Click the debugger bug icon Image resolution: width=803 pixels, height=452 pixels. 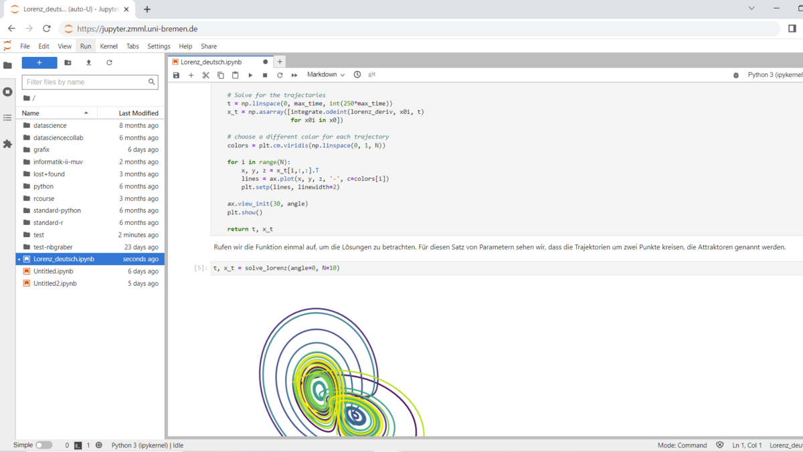coord(736,75)
